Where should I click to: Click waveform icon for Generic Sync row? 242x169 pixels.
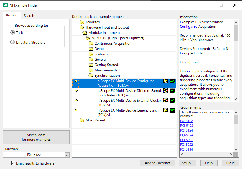(172, 110)
